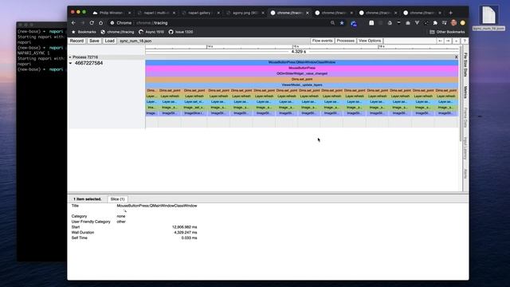Click the Save trace button

(94, 41)
